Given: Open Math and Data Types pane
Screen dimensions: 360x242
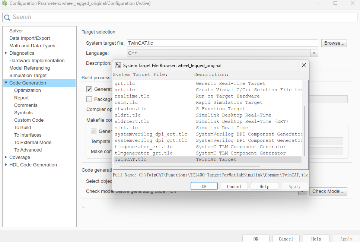Looking at the screenshot, I should click(32, 46).
